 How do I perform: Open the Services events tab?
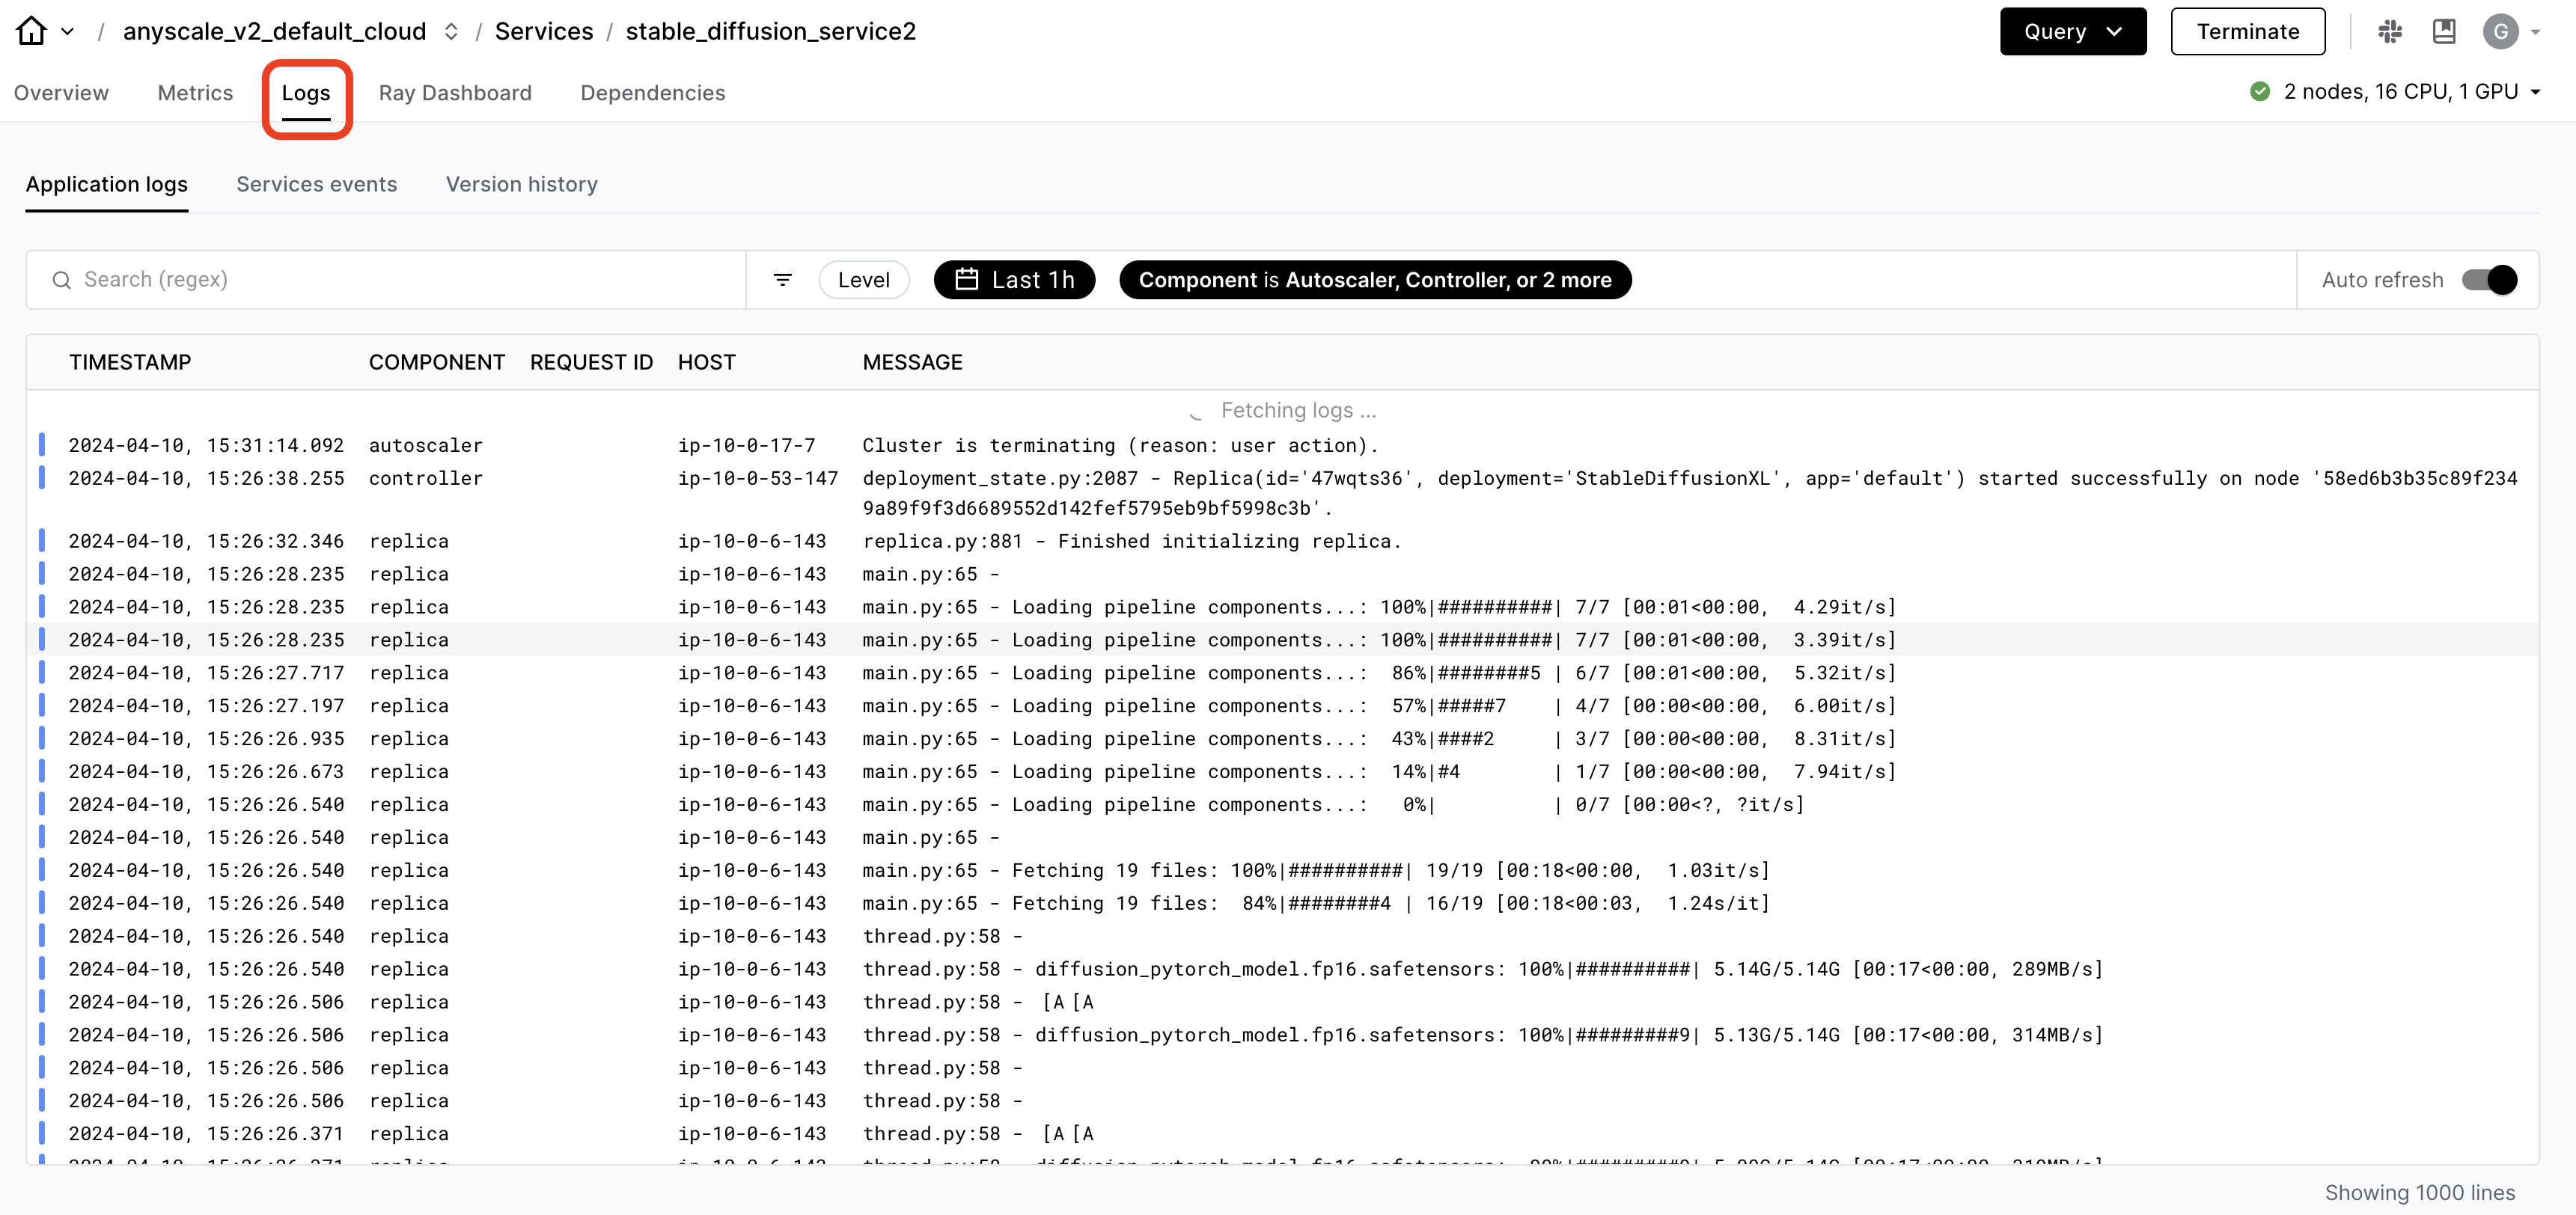316,184
